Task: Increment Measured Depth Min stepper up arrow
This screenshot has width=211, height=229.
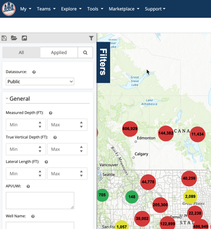Action: pos(40,123)
